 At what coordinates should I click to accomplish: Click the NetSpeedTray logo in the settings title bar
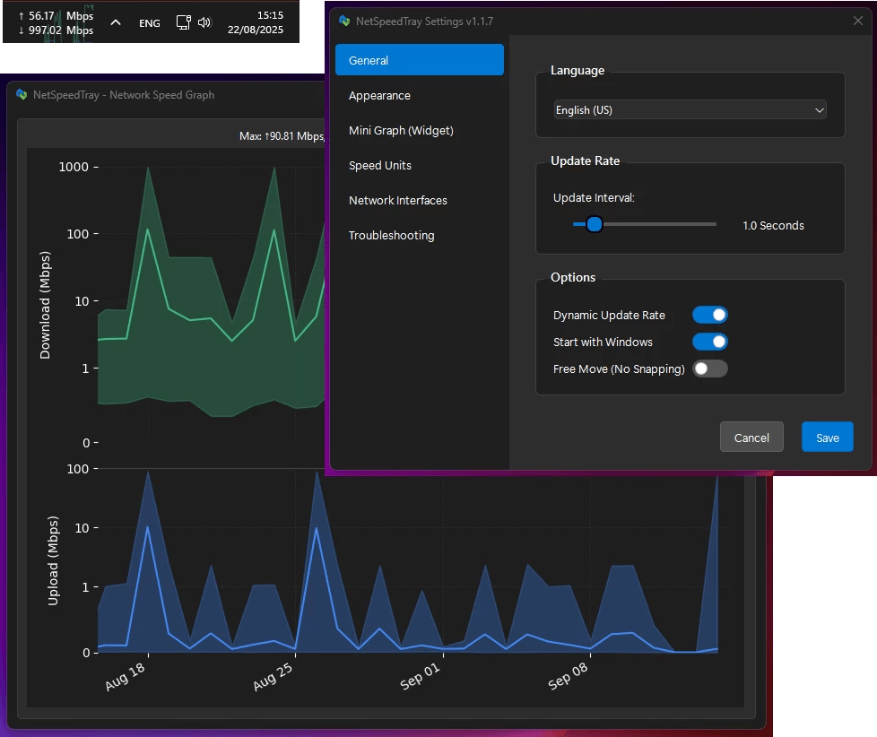click(x=345, y=20)
